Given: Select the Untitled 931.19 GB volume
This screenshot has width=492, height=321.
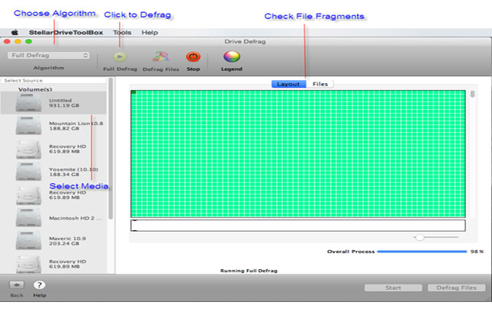Looking at the screenshot, I should point(53,103).
